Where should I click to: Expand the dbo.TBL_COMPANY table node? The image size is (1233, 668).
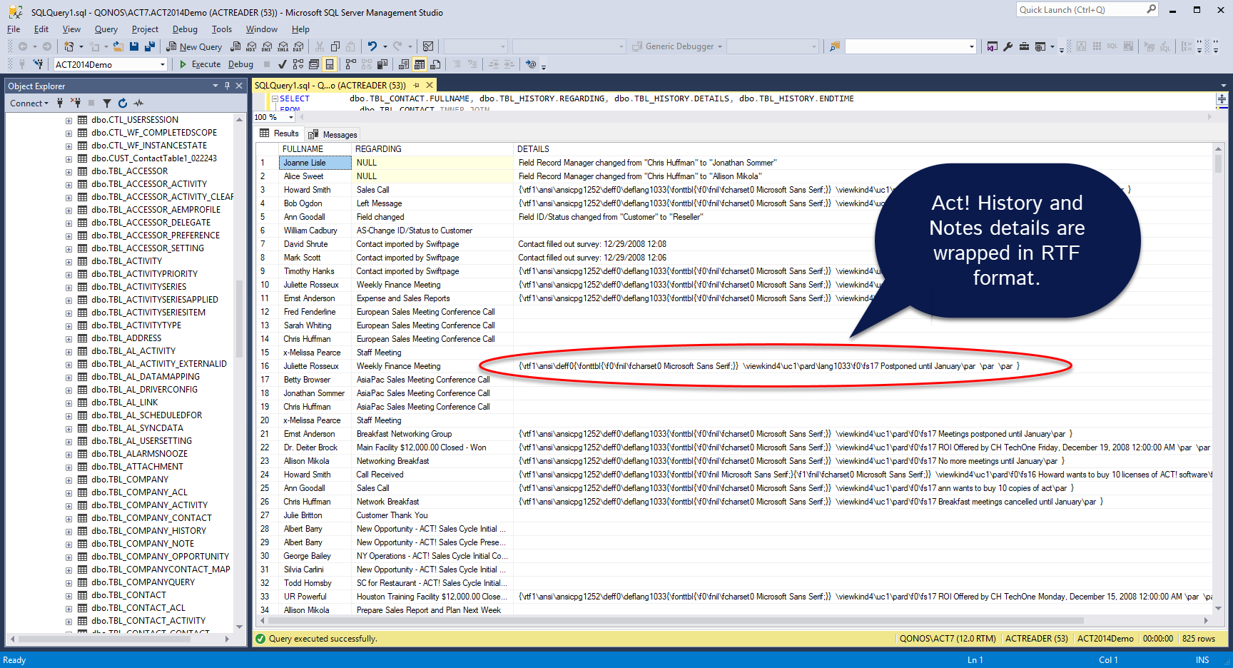pos(68,480)
